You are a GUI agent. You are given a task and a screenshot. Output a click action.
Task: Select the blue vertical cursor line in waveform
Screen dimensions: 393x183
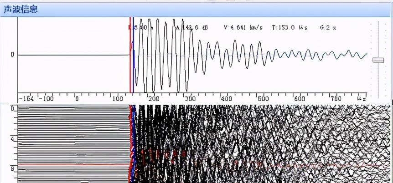[133, 55]
